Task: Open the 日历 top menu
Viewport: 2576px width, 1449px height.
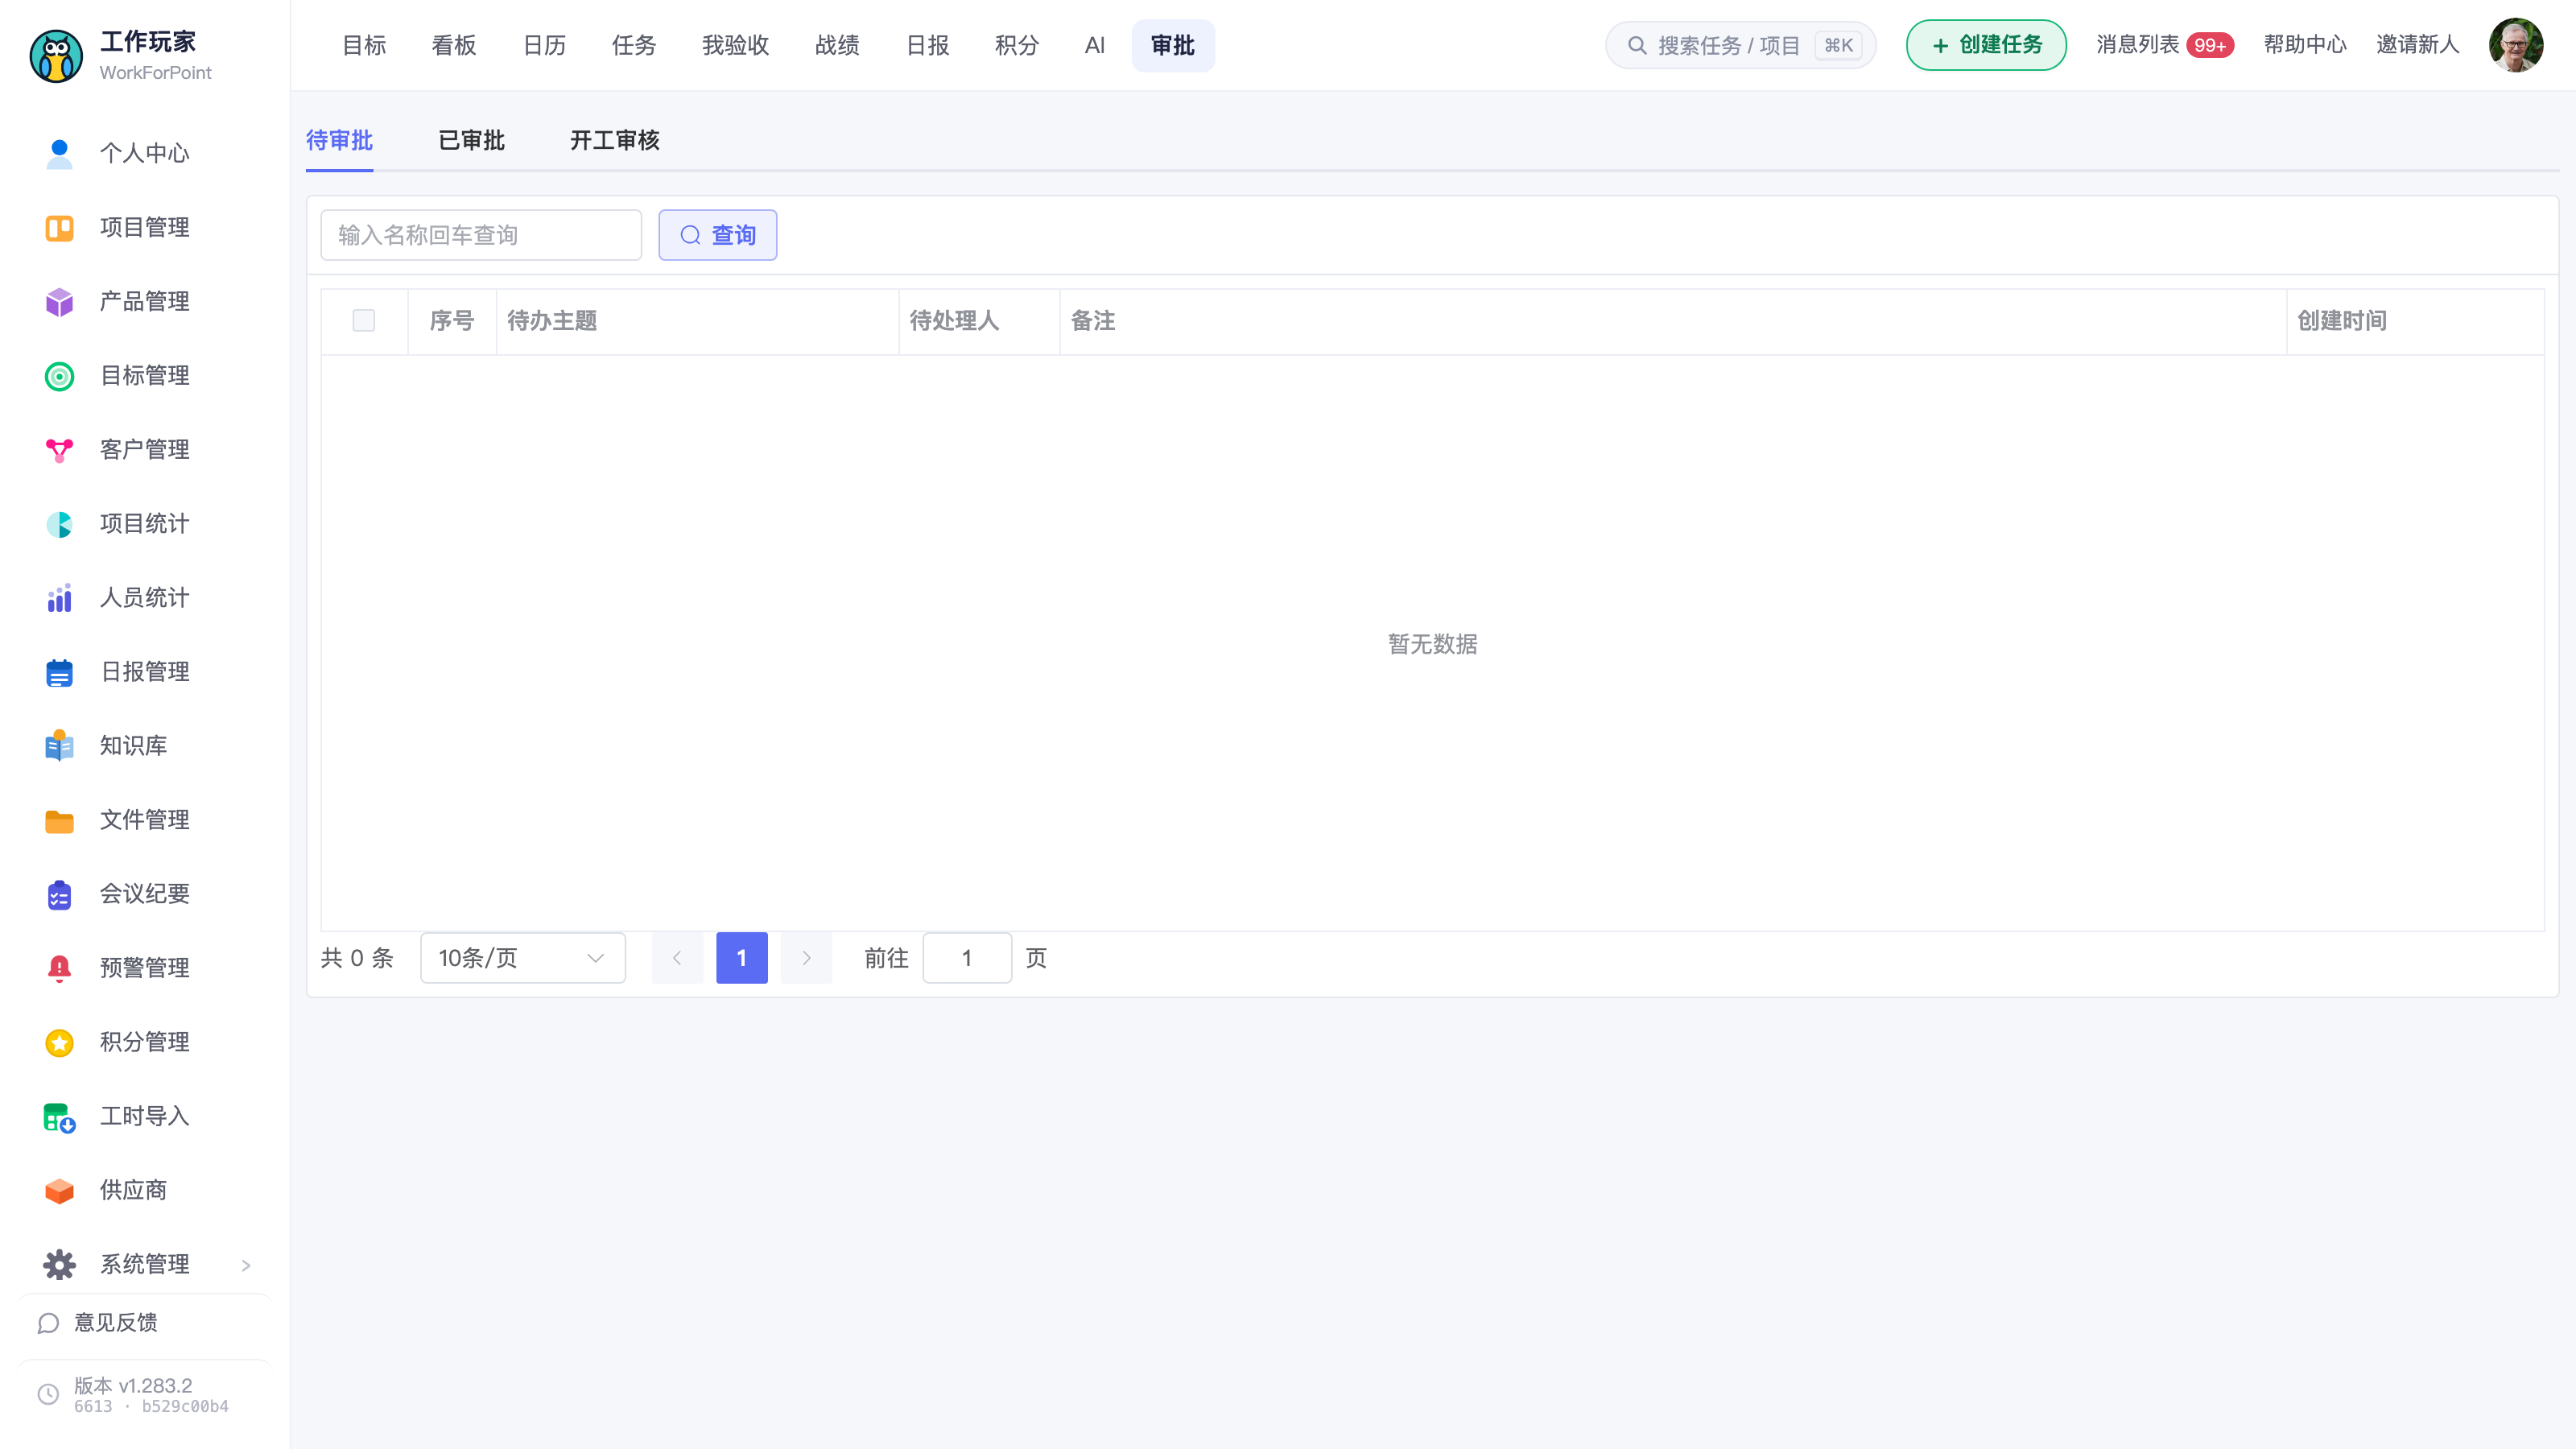Action: 544,45
